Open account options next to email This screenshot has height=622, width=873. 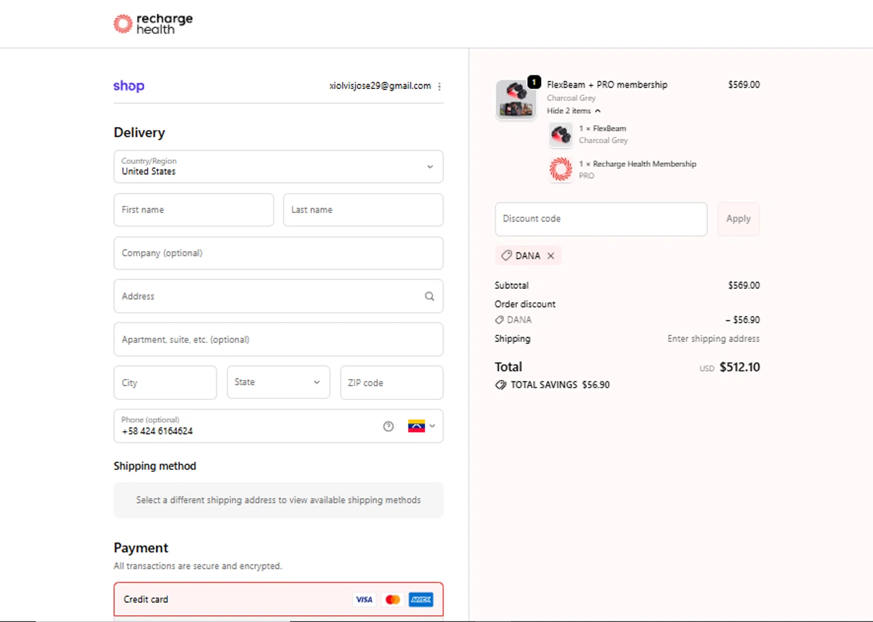[439, 86]
